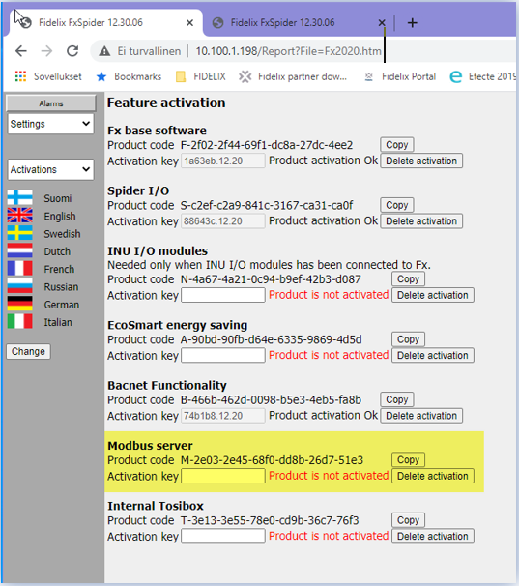Click the INU I/O modules activation key field
Viewport: 519px width, 586px height.
coord(223,295)
